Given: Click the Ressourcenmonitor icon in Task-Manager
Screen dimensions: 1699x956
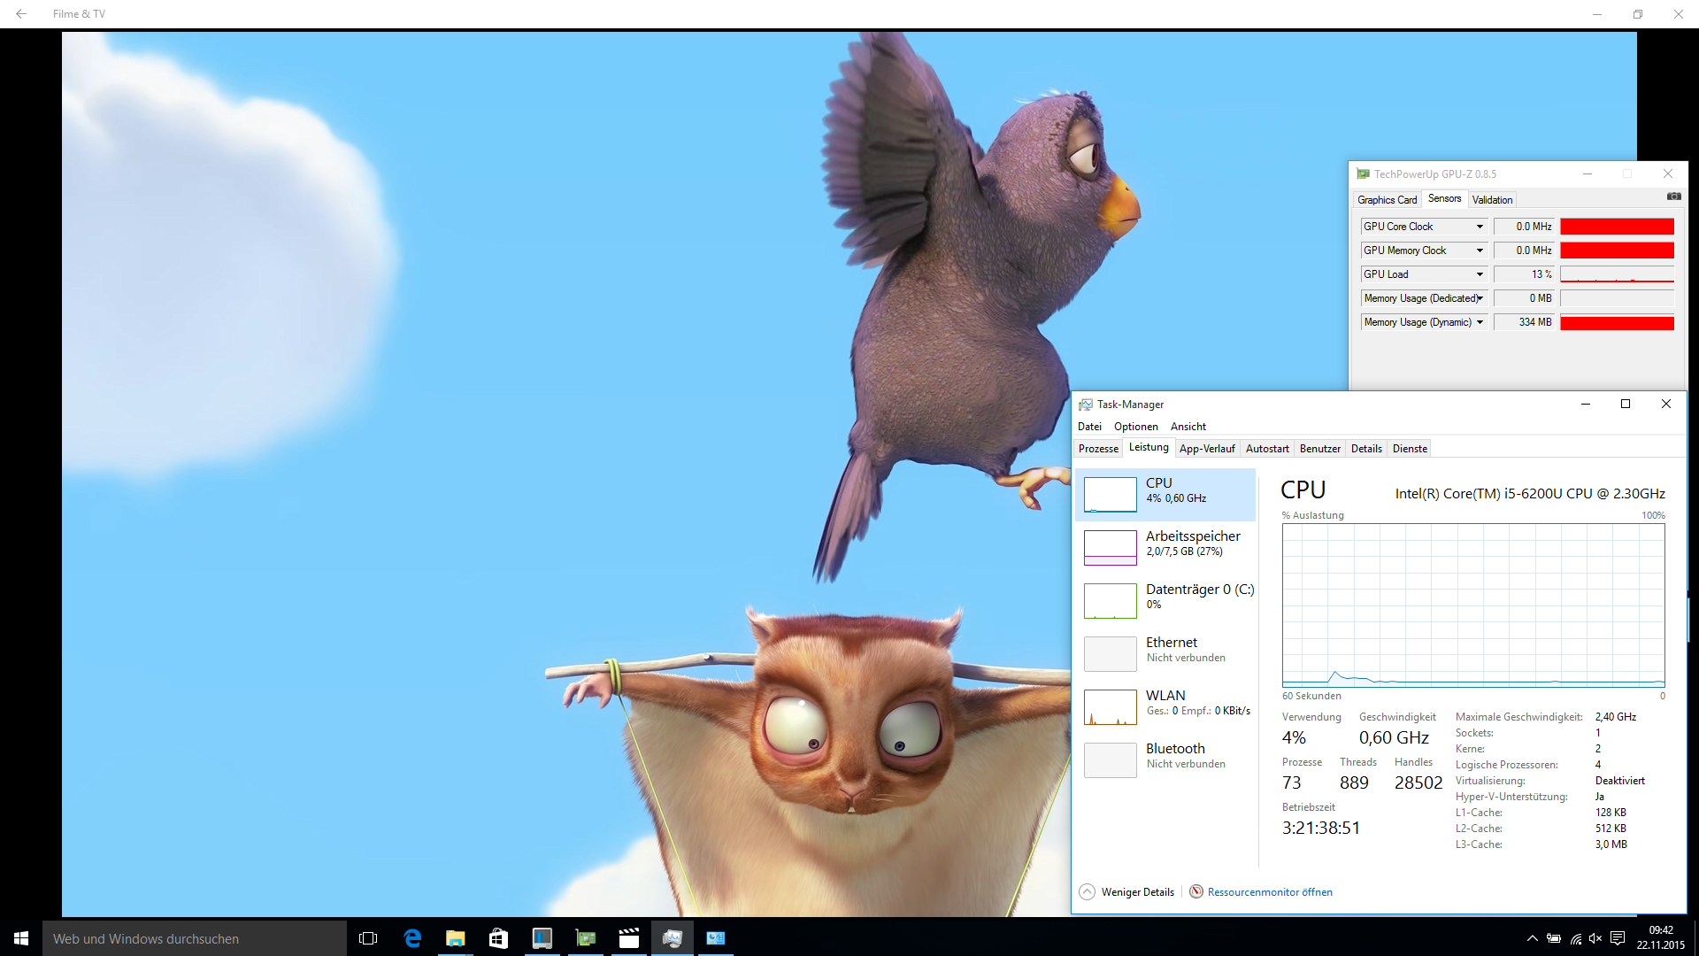Looking at the screenshot, I should [1196, 891].
